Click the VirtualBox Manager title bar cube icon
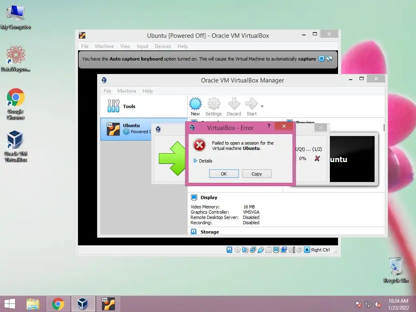This screenshot has height=312, width=416. 104,80
